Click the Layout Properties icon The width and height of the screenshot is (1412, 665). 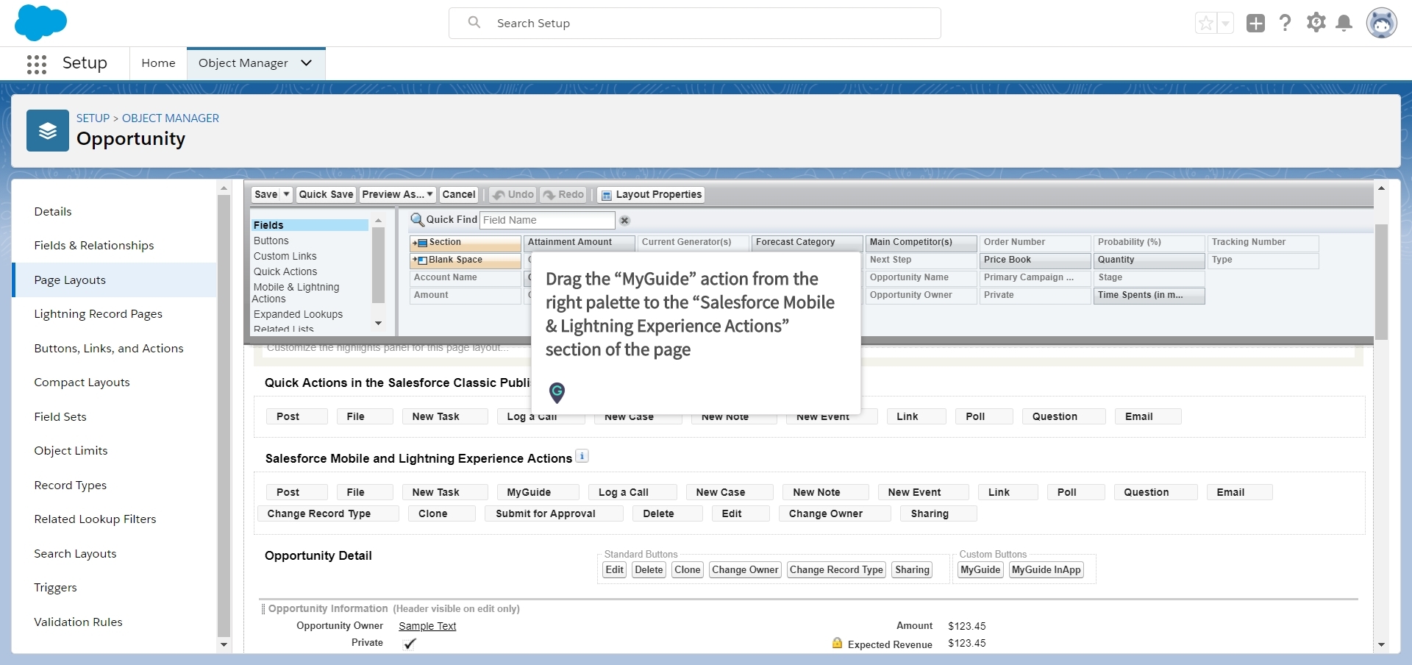(607, 195)
